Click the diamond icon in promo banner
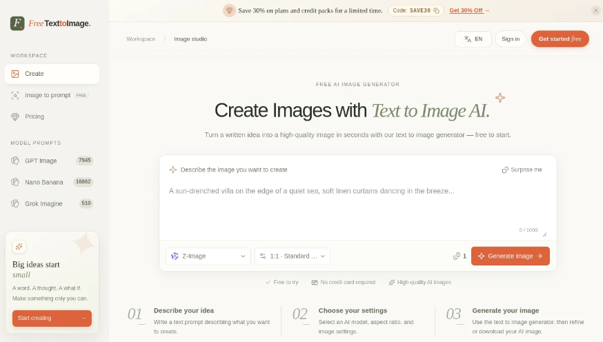 point(229,10)
